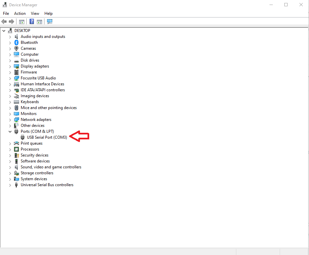This screenshot has width=309, height=255.
Task: Click the Forward arrow toolbar icon
Action: pyautogui.click(x=12, y=21)
